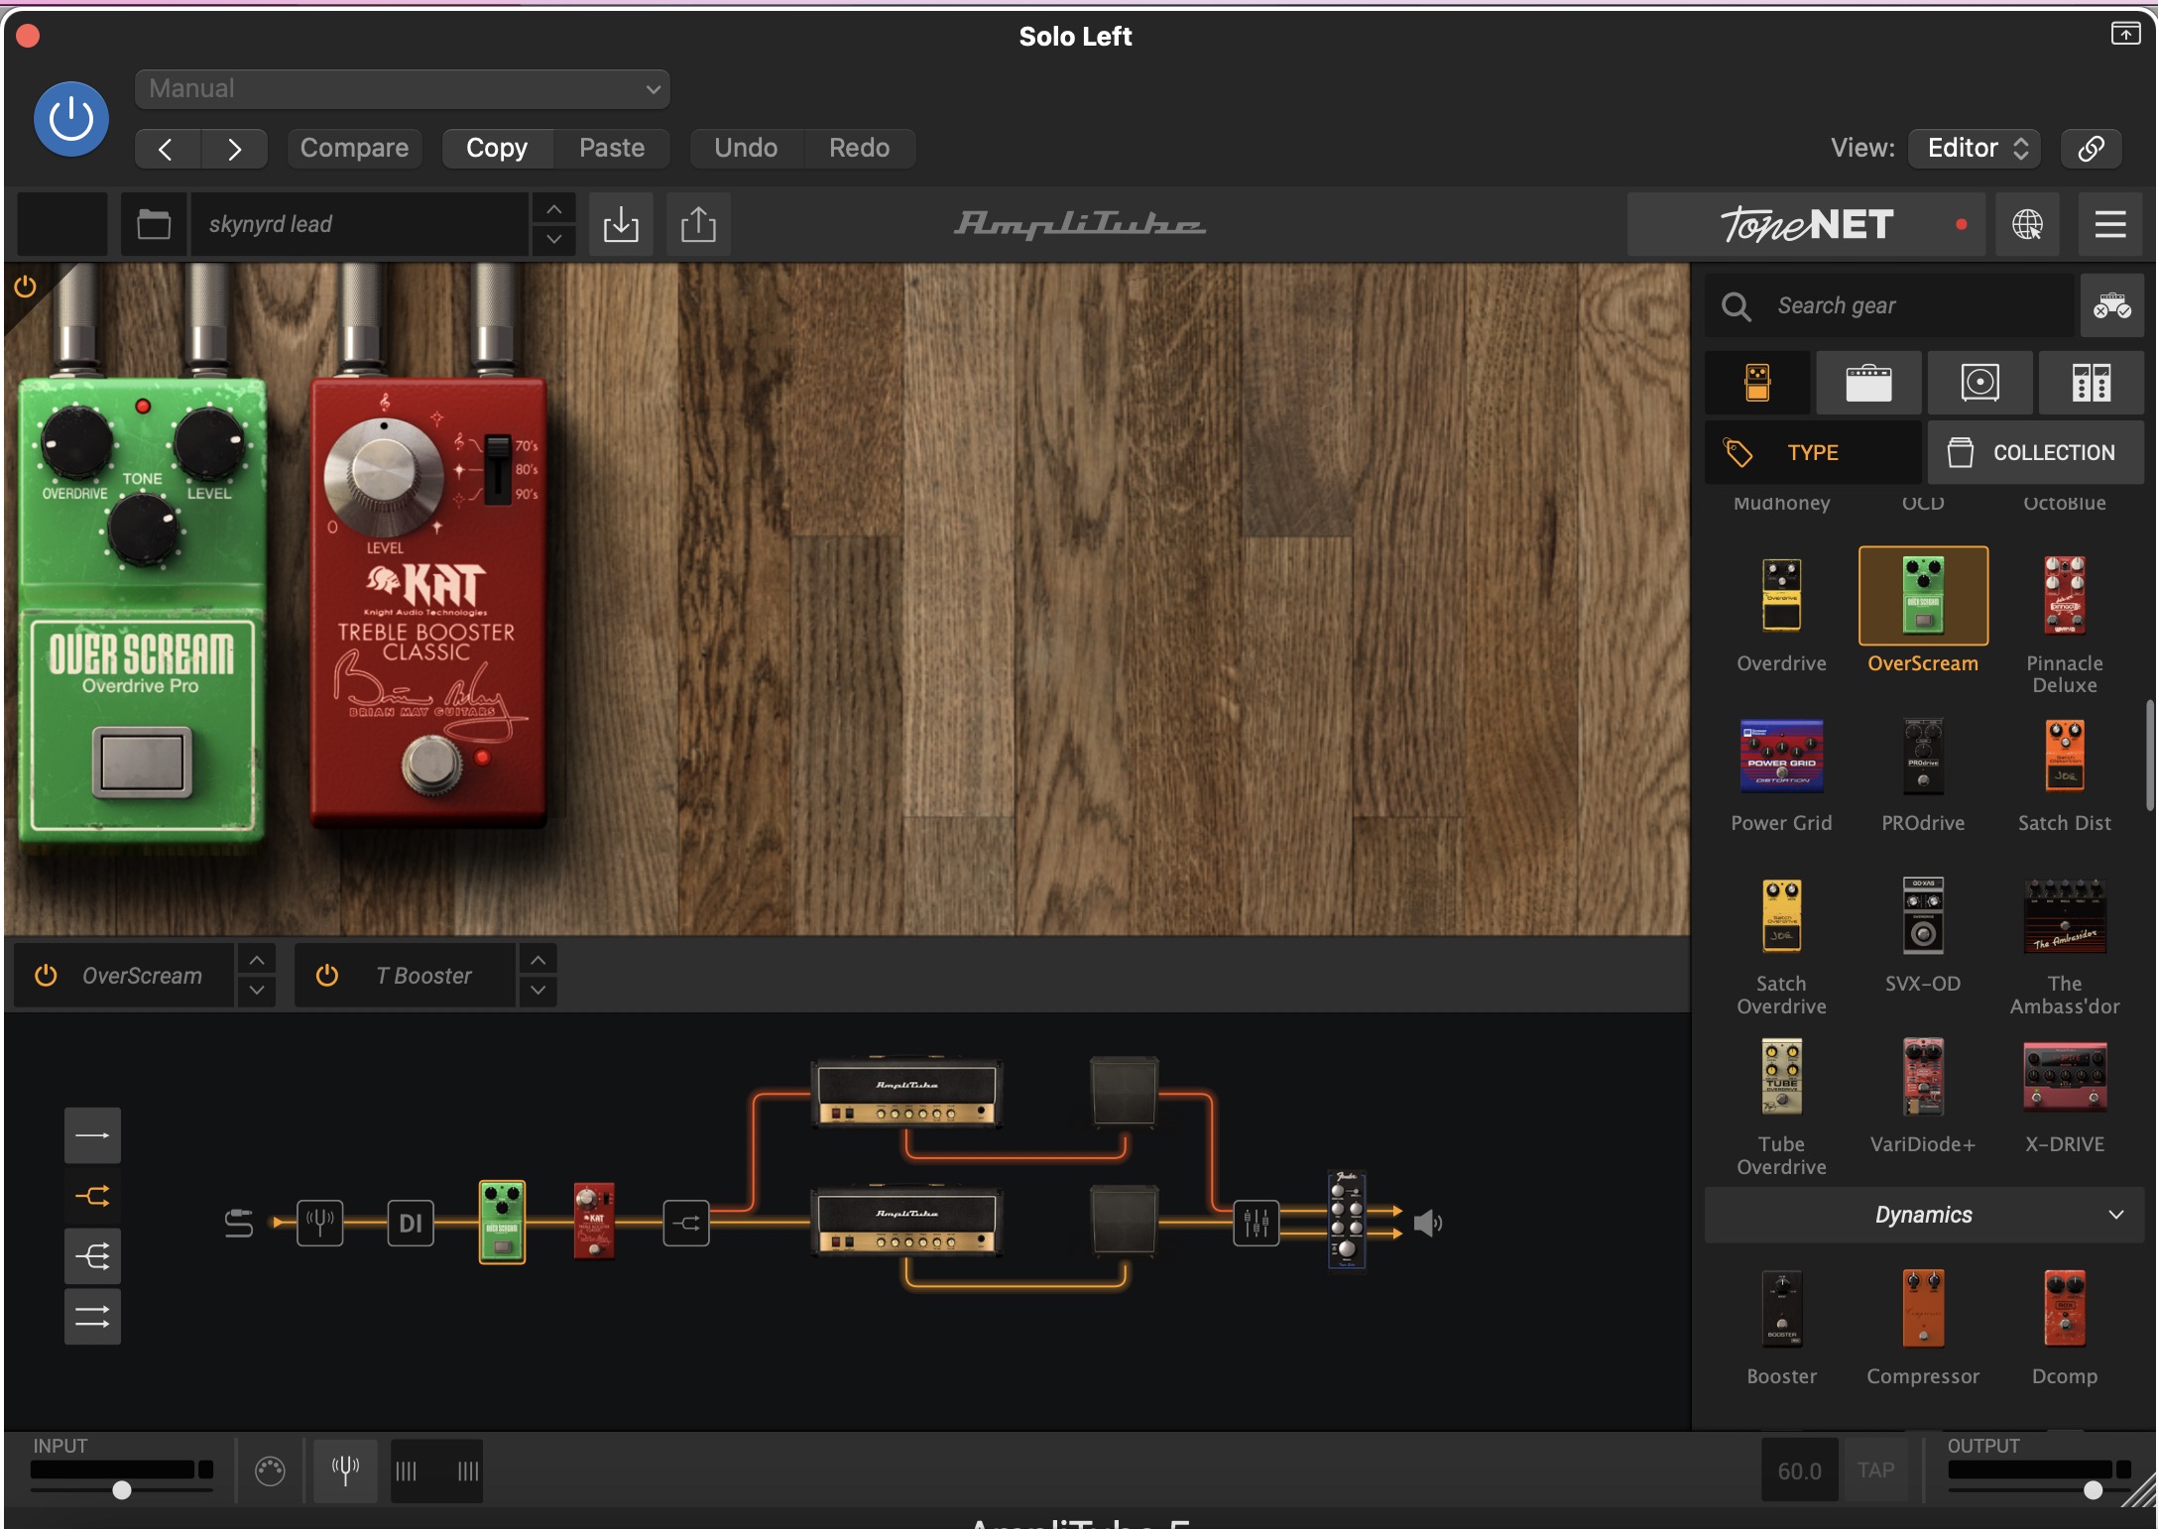Select the stomp pedal gear category tab
The height and width of the screenshot is (1529, 2158).
pos(1757,382)
